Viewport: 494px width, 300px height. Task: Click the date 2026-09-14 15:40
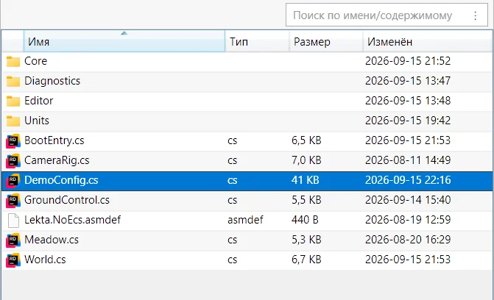tap(408, 199)
